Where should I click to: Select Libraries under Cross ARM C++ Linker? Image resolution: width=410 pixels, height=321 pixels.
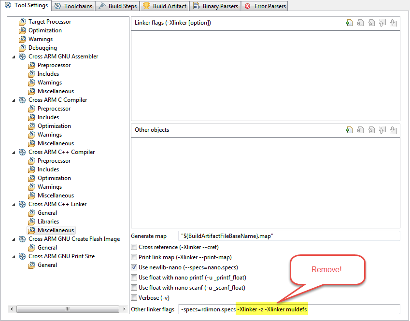click(48, 222)
